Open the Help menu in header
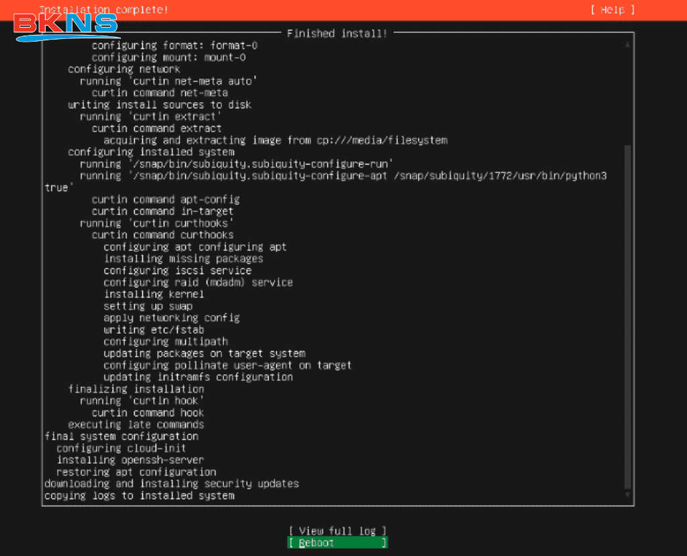This screenshot has height=556, width=687. 612,9
